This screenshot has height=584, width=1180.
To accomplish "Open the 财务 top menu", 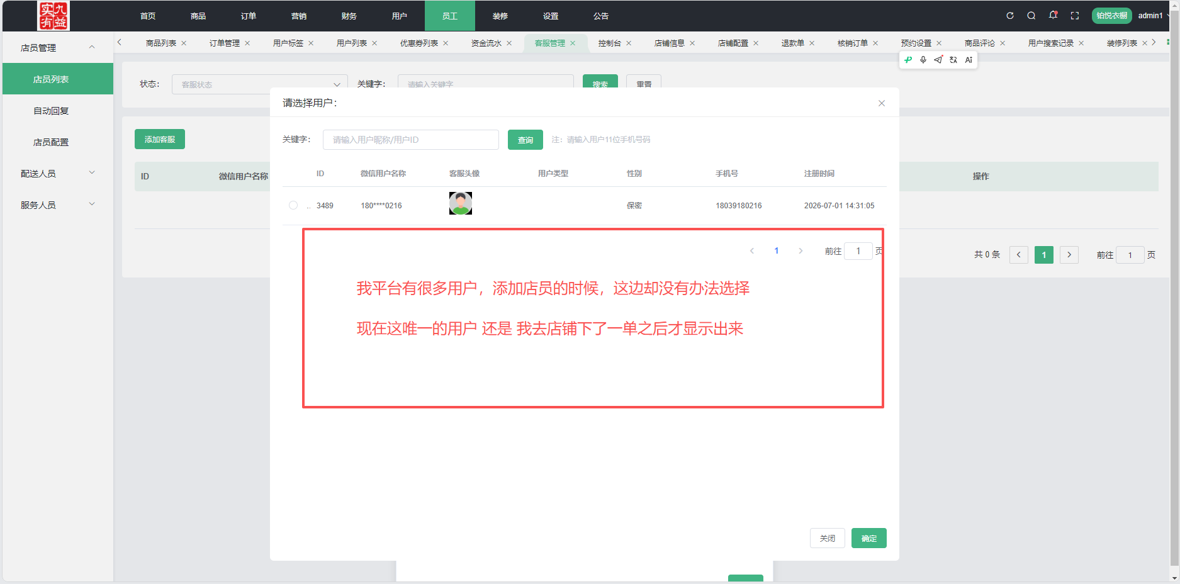I will click(x=349, y=16).
